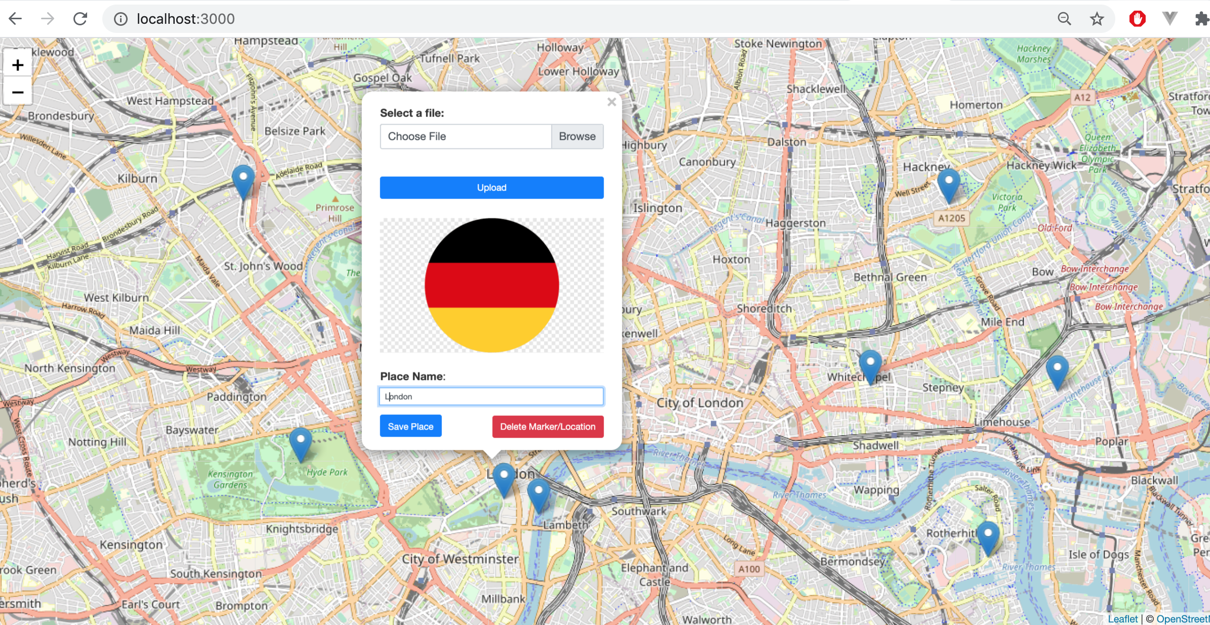Click the map zoom out minus button

click(x=18, y=92)
